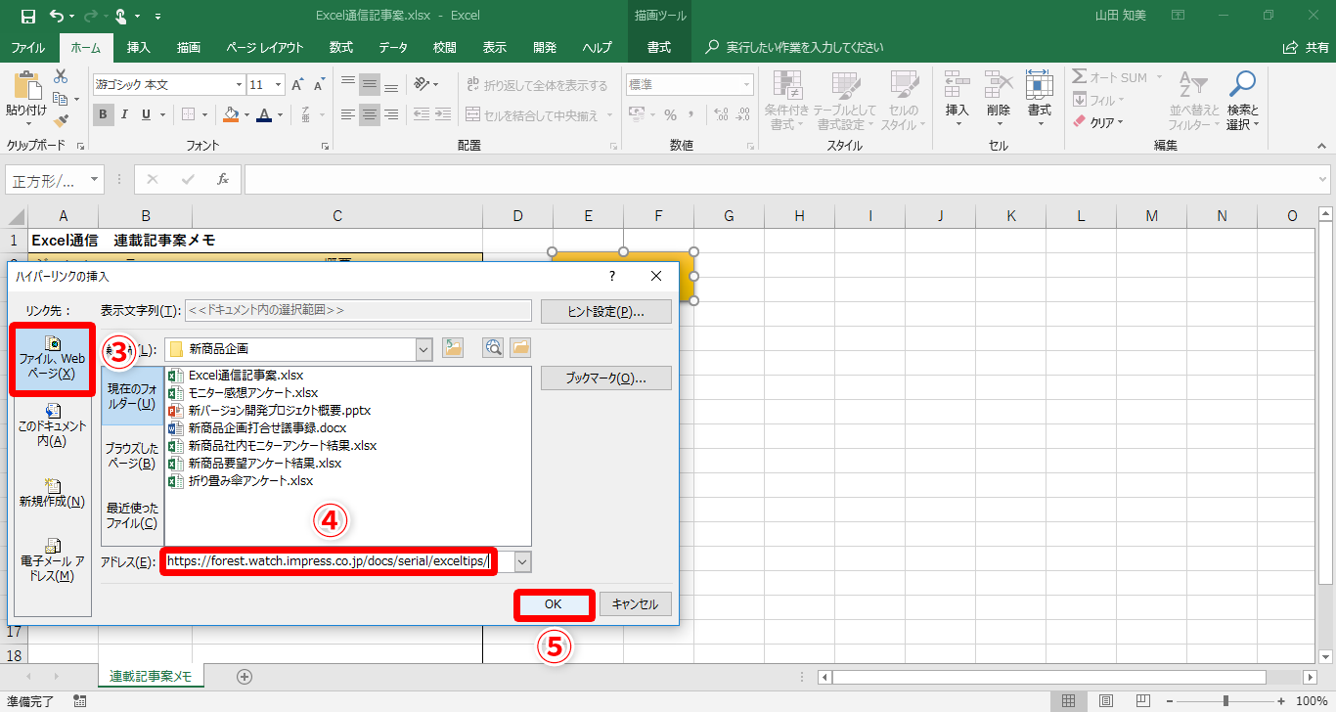Switch to the 数式 ribbon tab

coord(341,48)
